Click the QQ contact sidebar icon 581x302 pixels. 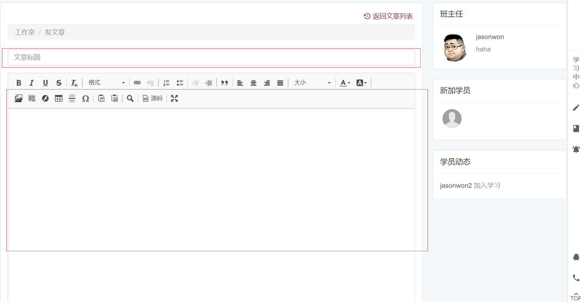tap(576, 257)
